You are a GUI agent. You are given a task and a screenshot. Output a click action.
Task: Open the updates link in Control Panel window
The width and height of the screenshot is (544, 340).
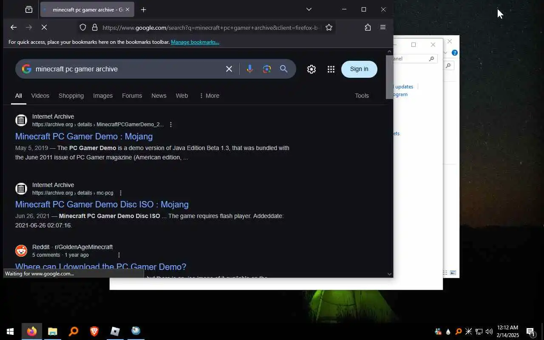pos(404,87)
